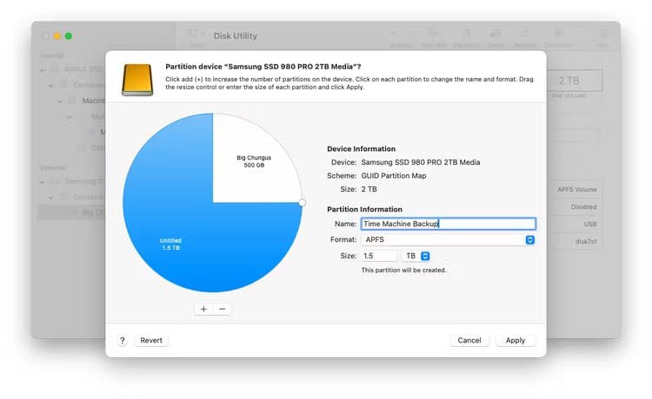The image size is (652, 399).
Task: Click the partition Size value field
Action: (379, 256)
